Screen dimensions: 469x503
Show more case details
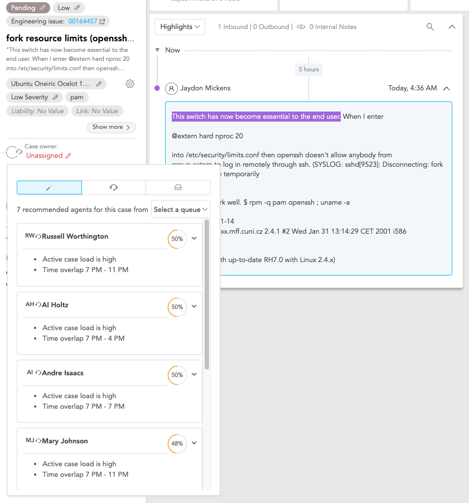pyautogui.click(x=112, y=127)
